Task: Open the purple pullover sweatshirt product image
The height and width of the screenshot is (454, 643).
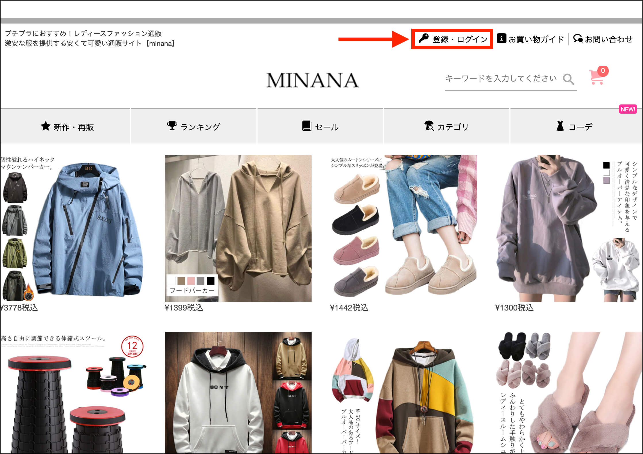Action: pyautogui.click(x=569, y=228)
